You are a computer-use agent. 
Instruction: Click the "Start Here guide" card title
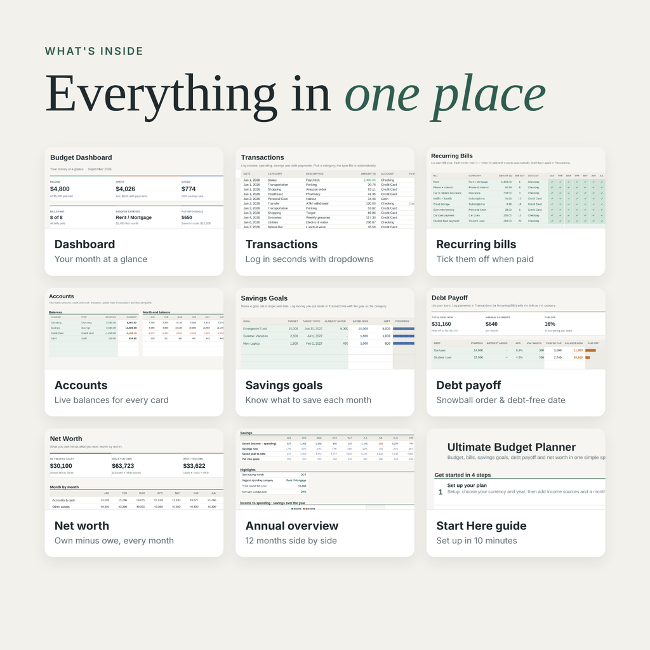pos(481,526)
